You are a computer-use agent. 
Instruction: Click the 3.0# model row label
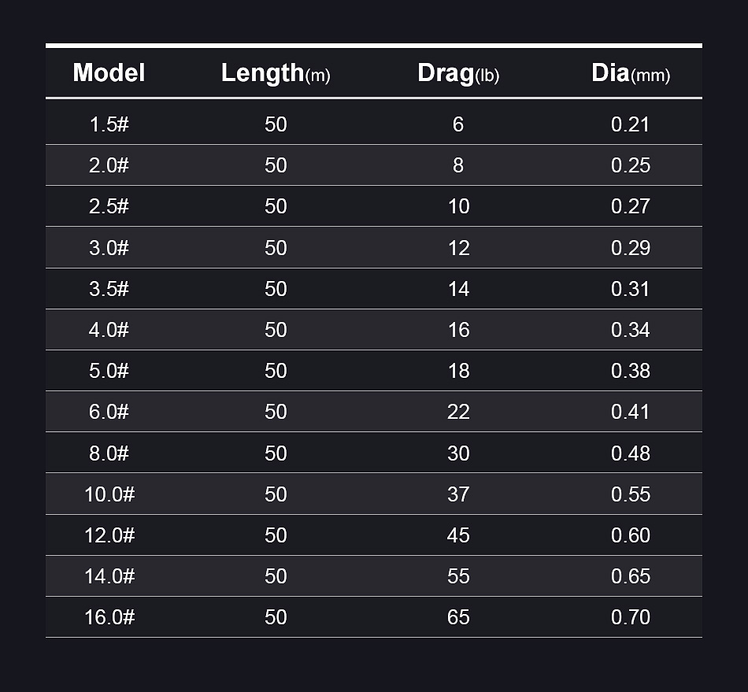point(109,248)
